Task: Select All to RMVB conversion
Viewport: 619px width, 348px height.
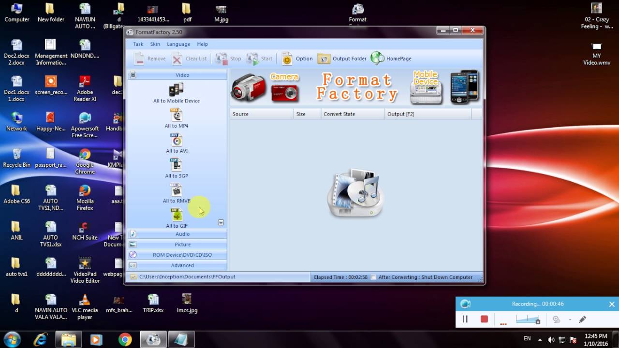Action: pos(177,193)
